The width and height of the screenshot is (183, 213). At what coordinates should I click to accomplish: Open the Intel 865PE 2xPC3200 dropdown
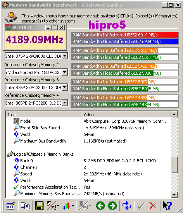click(x=65, y=103)
